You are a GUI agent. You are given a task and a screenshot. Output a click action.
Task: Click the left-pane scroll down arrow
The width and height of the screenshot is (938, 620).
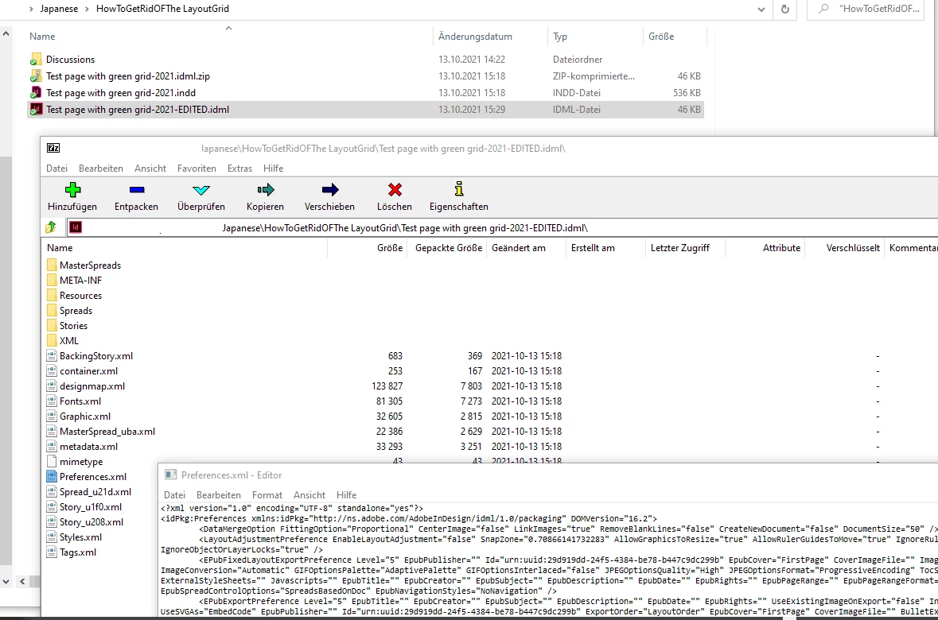(x=6, y=580)
